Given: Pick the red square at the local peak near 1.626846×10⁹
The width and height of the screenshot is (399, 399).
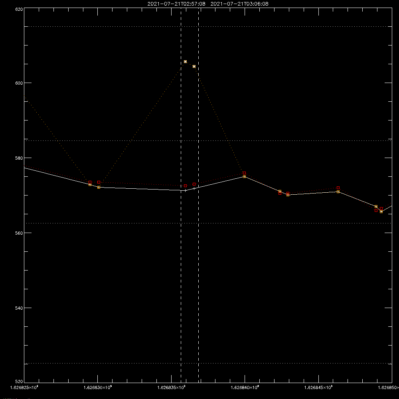Looking at the screenshot, I should click(x=338, y=188).
